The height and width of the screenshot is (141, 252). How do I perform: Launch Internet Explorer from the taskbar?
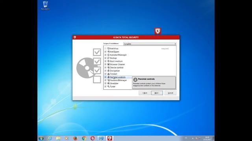50,138
